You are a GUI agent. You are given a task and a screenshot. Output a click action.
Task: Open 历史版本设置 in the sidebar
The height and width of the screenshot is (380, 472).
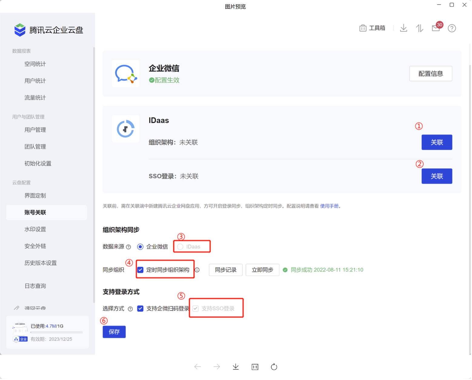point(41,263)
